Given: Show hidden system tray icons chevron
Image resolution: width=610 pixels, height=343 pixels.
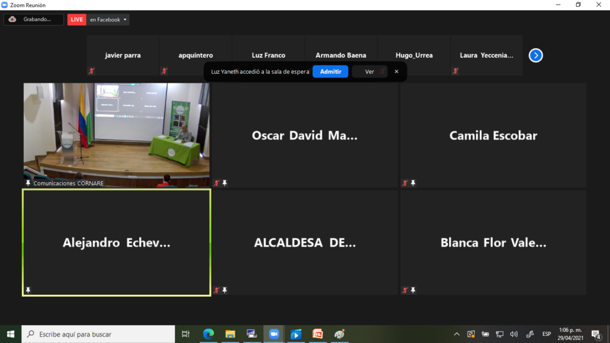Looking at the screenshot, I should (457, 334).
